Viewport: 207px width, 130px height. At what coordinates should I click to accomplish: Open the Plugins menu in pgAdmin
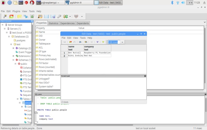coord(16,11)
